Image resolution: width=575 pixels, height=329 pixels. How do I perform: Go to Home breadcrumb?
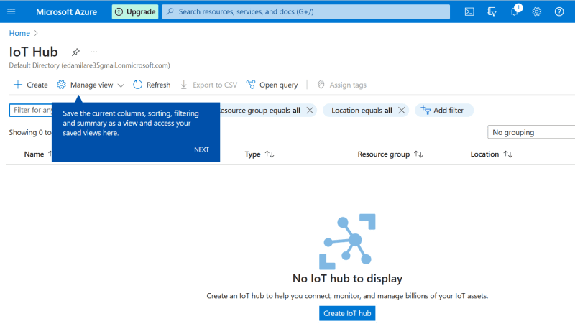point(19,33)
